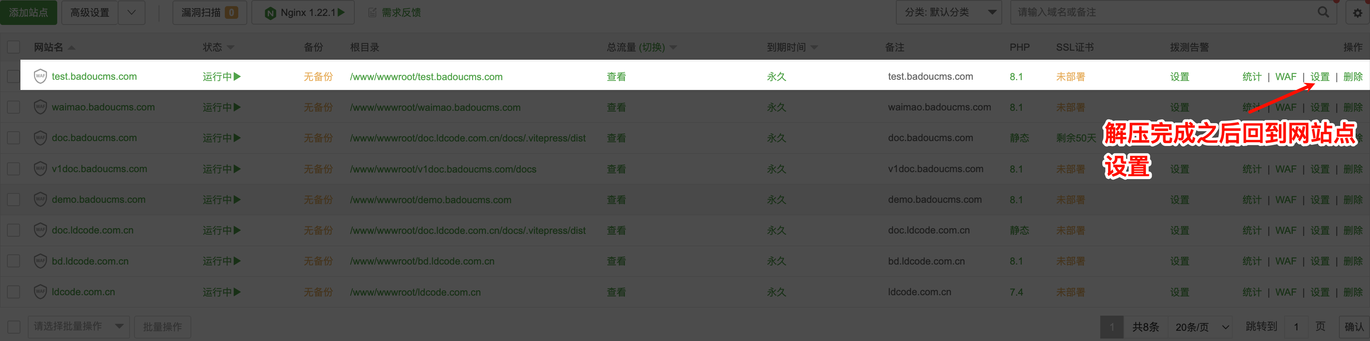This screenshot has width=1370, height=341.
Task: Click the running-state play arrow for demo.badoucms.com
Action: [237, 200]
